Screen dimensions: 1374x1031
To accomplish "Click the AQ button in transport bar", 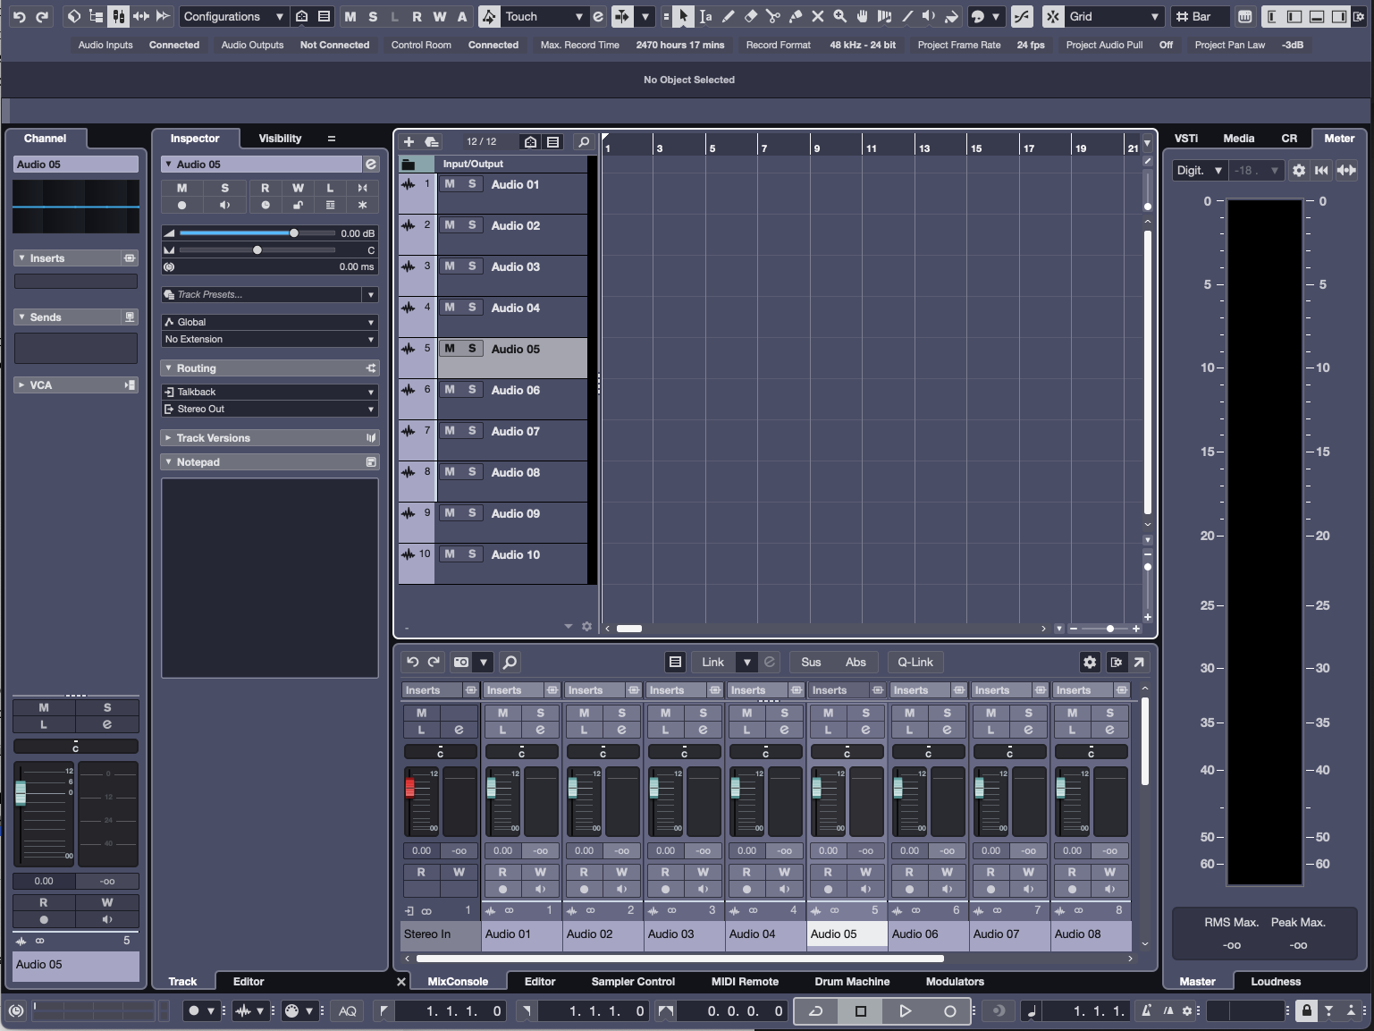I will point(348,1010).
